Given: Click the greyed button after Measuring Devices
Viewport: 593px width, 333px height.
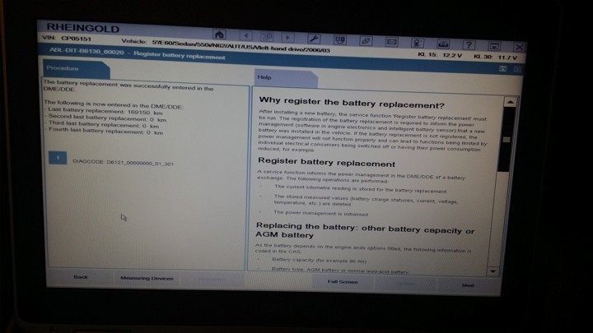Looking at the screenshot, I should (212, 280).
